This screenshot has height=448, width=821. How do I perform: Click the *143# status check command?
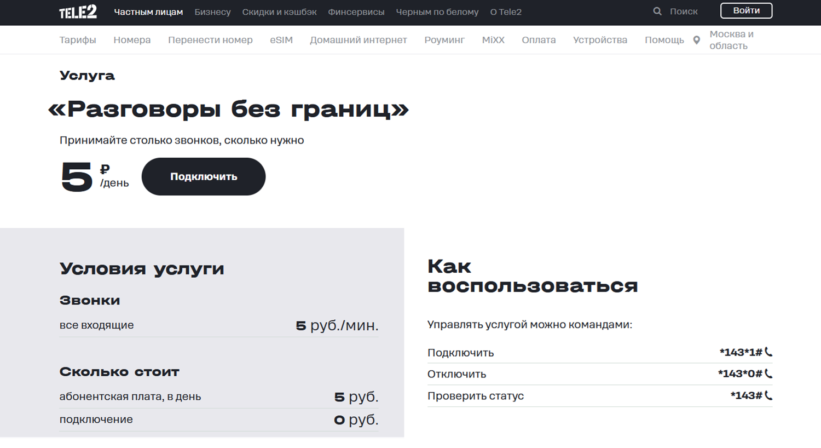tap(747, 395)
